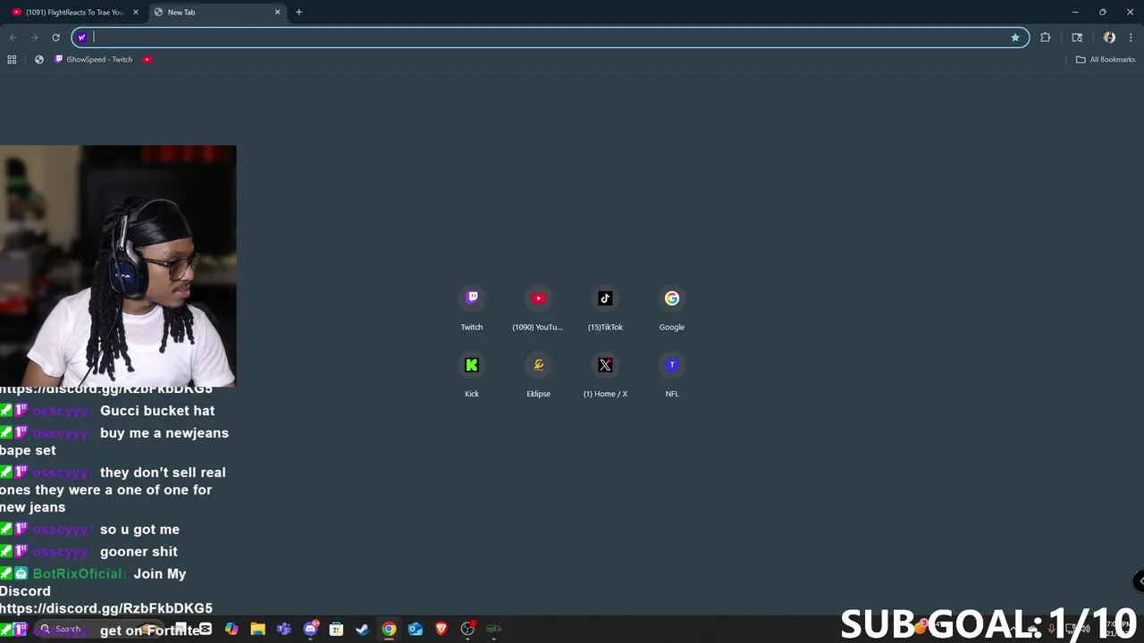Open Microsoft Store from the taskbar
This screenshot has height=643, width=1144.
coord(336,629)
